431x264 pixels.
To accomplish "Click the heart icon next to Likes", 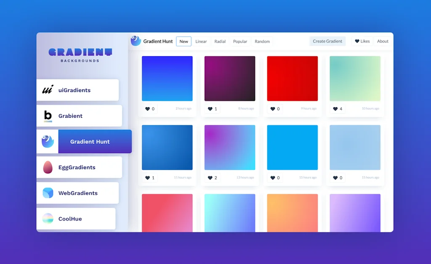I will click(x=357, y=41).
